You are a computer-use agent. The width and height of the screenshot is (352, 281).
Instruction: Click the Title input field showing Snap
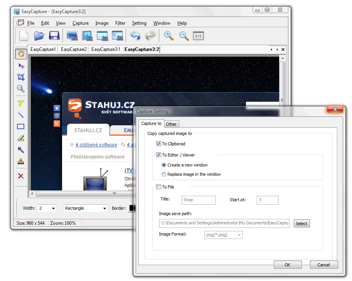point(199,200)
